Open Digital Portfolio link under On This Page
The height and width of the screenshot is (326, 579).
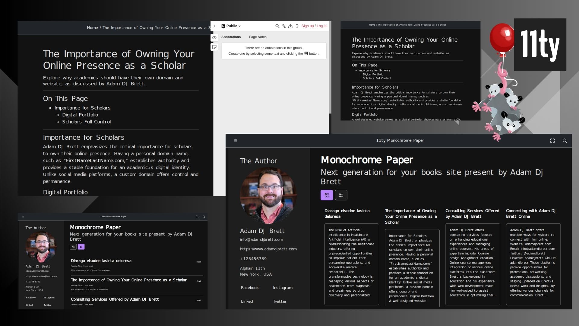(x=80, y=115)
